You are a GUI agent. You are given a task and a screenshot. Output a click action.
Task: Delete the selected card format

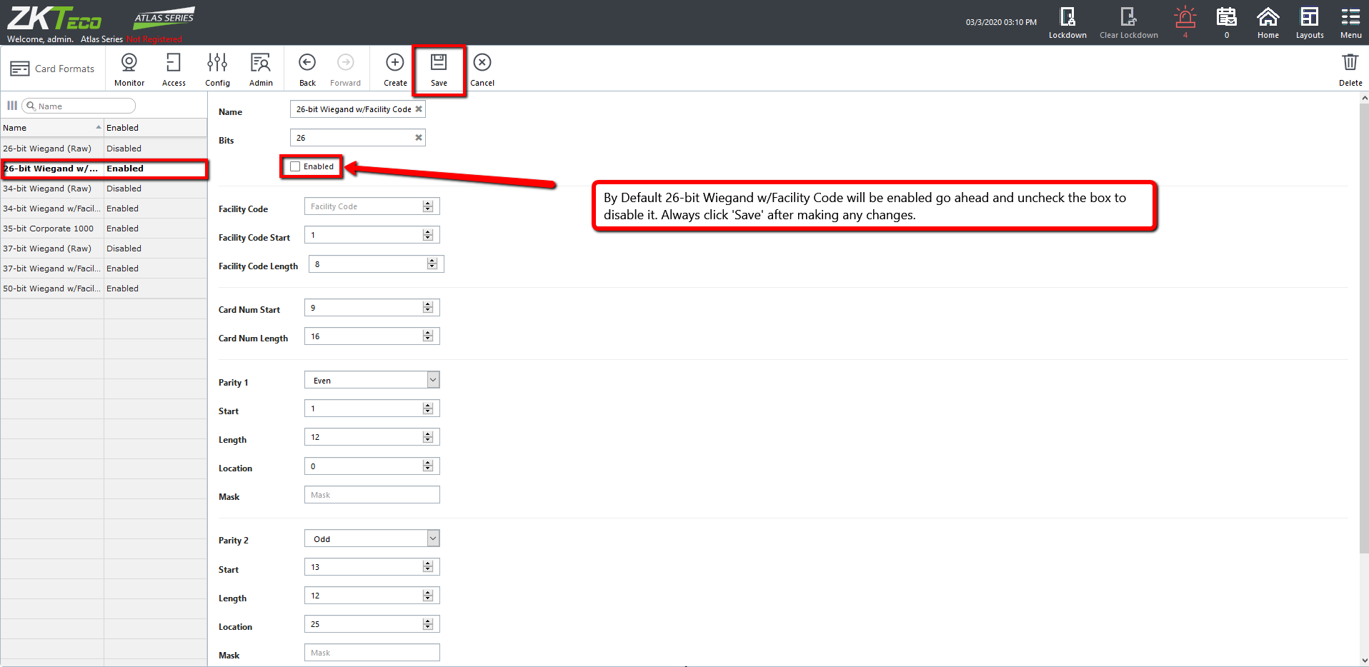pos(1350,69)
